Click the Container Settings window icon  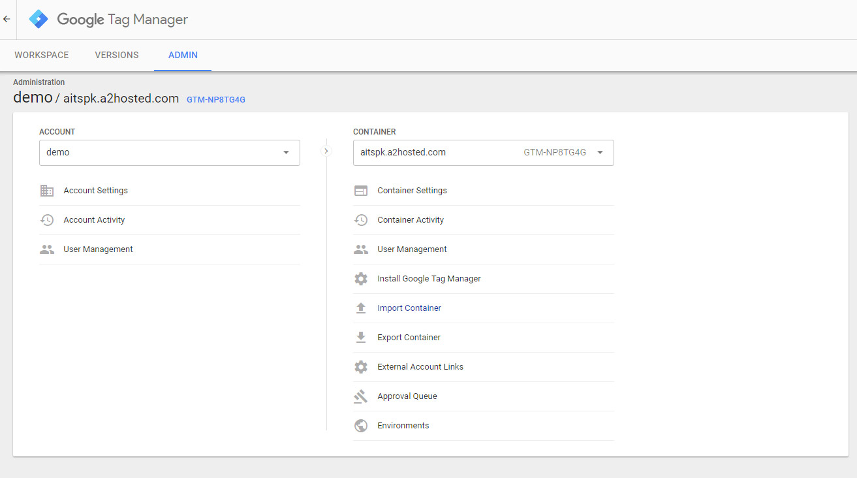coord(361,191)
